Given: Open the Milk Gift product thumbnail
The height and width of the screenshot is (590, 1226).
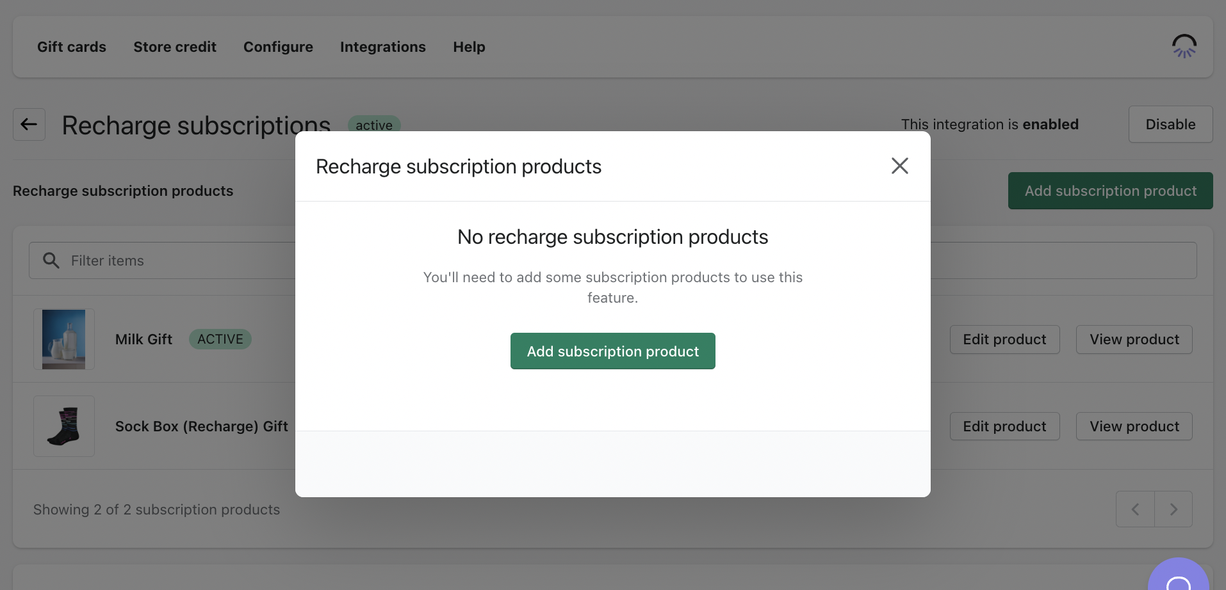Looking at the screenshot, I should 64,339.
